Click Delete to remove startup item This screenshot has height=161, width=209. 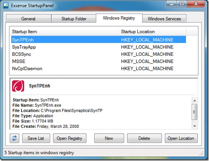click(x=144, y=138)
